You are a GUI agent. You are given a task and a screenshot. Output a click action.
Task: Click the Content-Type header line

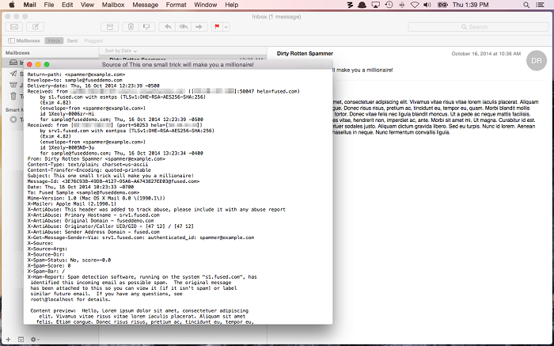pos(88,165)
